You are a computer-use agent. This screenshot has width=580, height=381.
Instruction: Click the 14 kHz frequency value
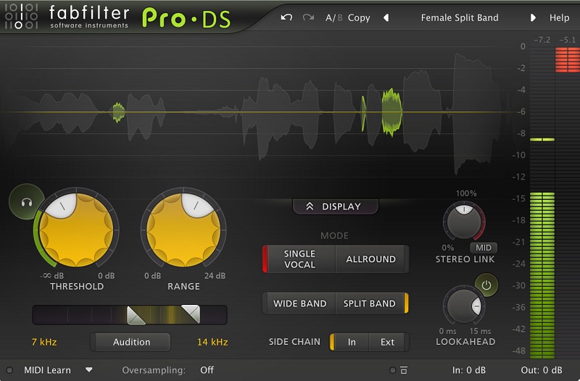click(212, 342)
